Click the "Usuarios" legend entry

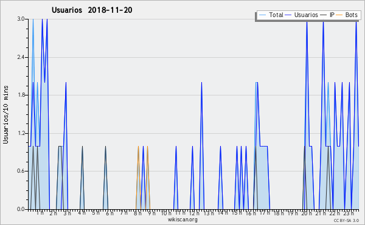coord(306,15)
